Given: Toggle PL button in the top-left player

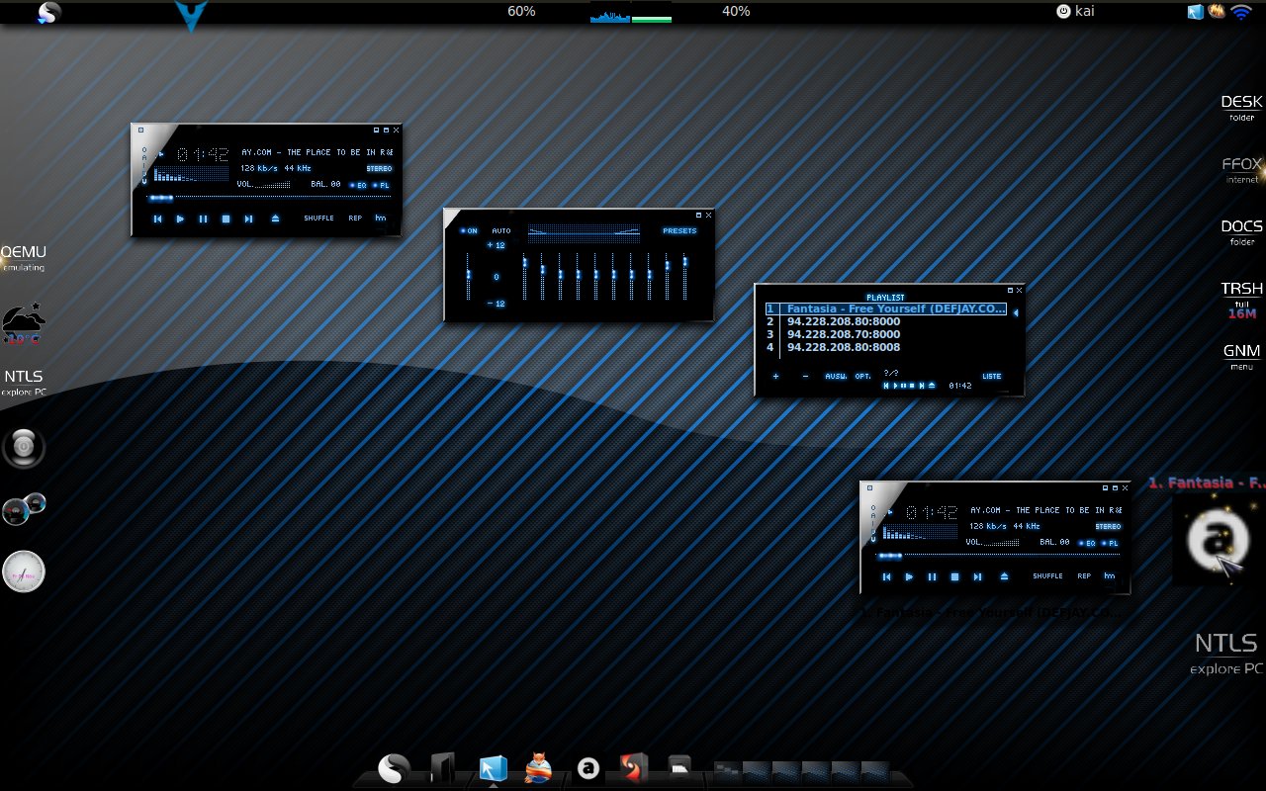Looking at the screenshot, I should 381,185.
